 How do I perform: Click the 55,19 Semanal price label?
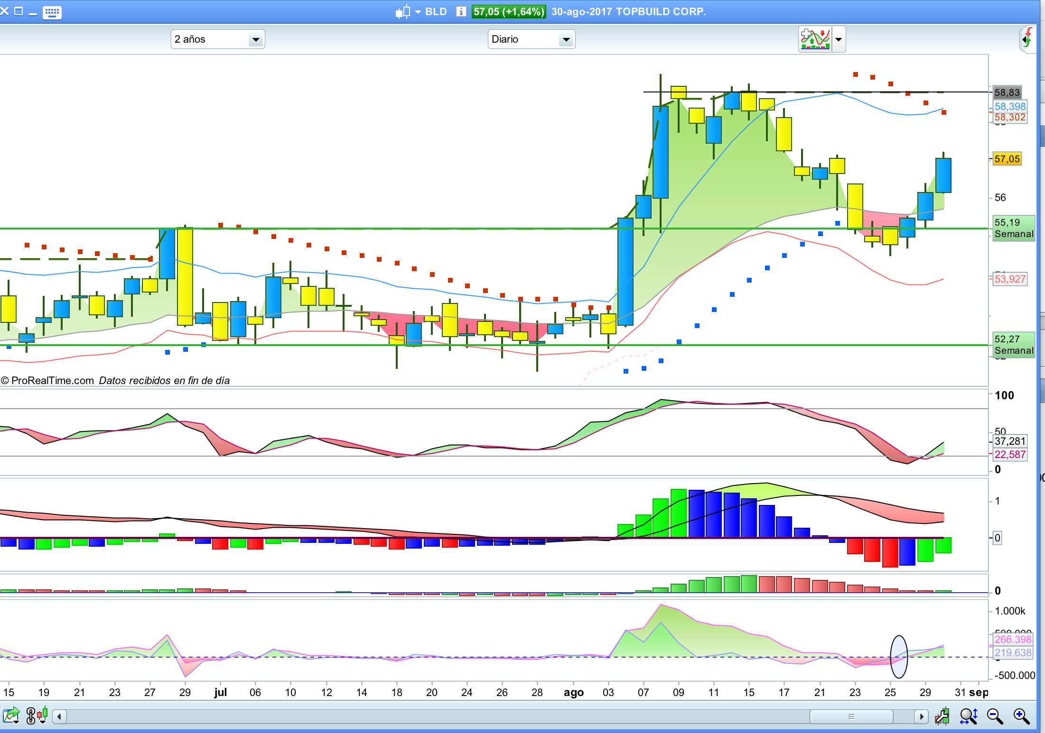(1013, 228)
